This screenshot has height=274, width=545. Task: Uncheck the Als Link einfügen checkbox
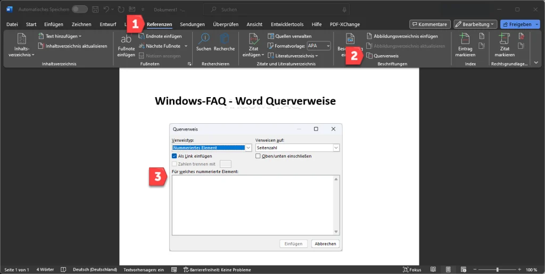175,156
